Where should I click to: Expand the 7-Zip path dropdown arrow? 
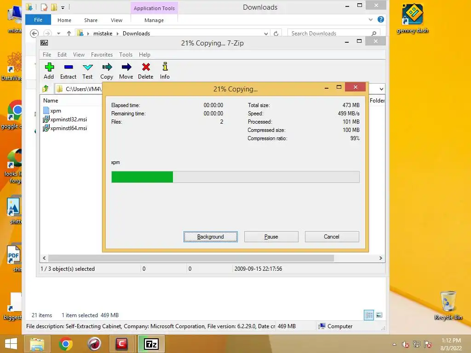click(x=381, y=89)
